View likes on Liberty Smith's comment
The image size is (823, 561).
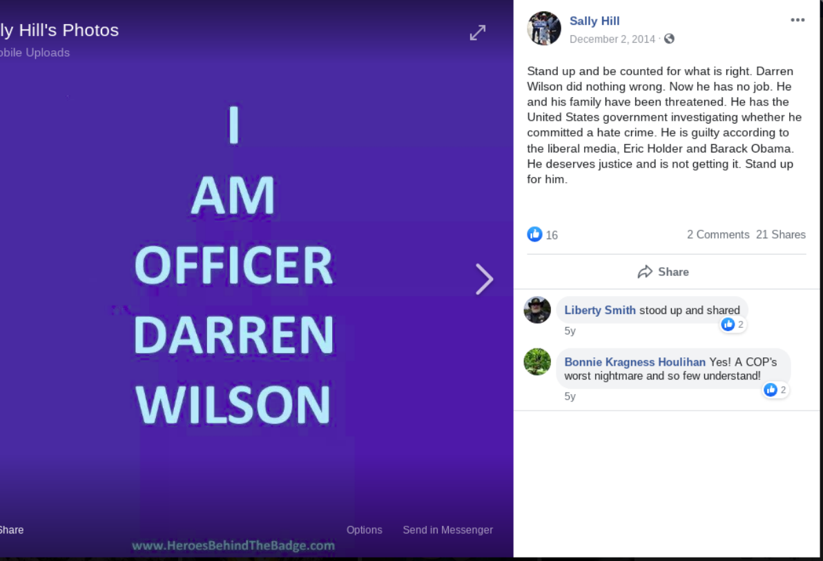click(x=733, y=324)
